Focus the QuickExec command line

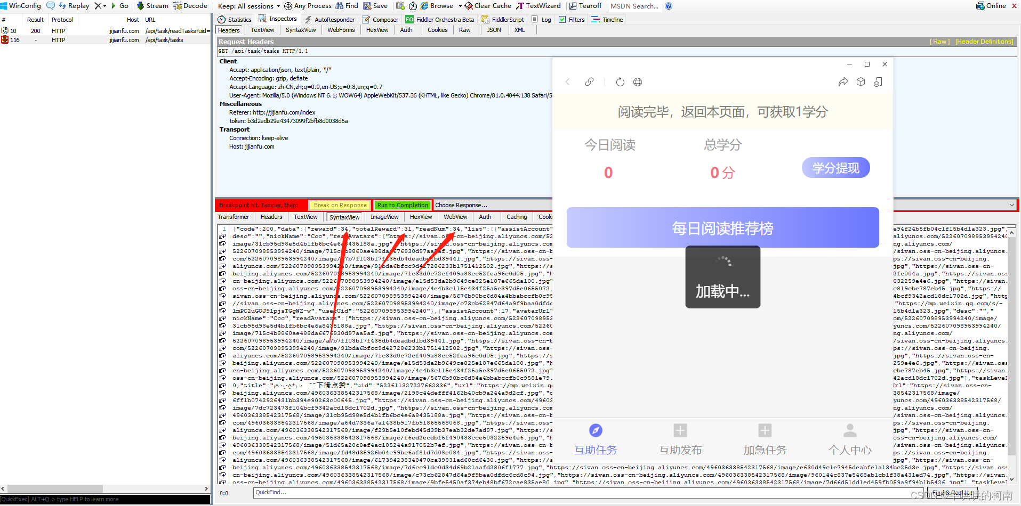[x=105, y=499]
